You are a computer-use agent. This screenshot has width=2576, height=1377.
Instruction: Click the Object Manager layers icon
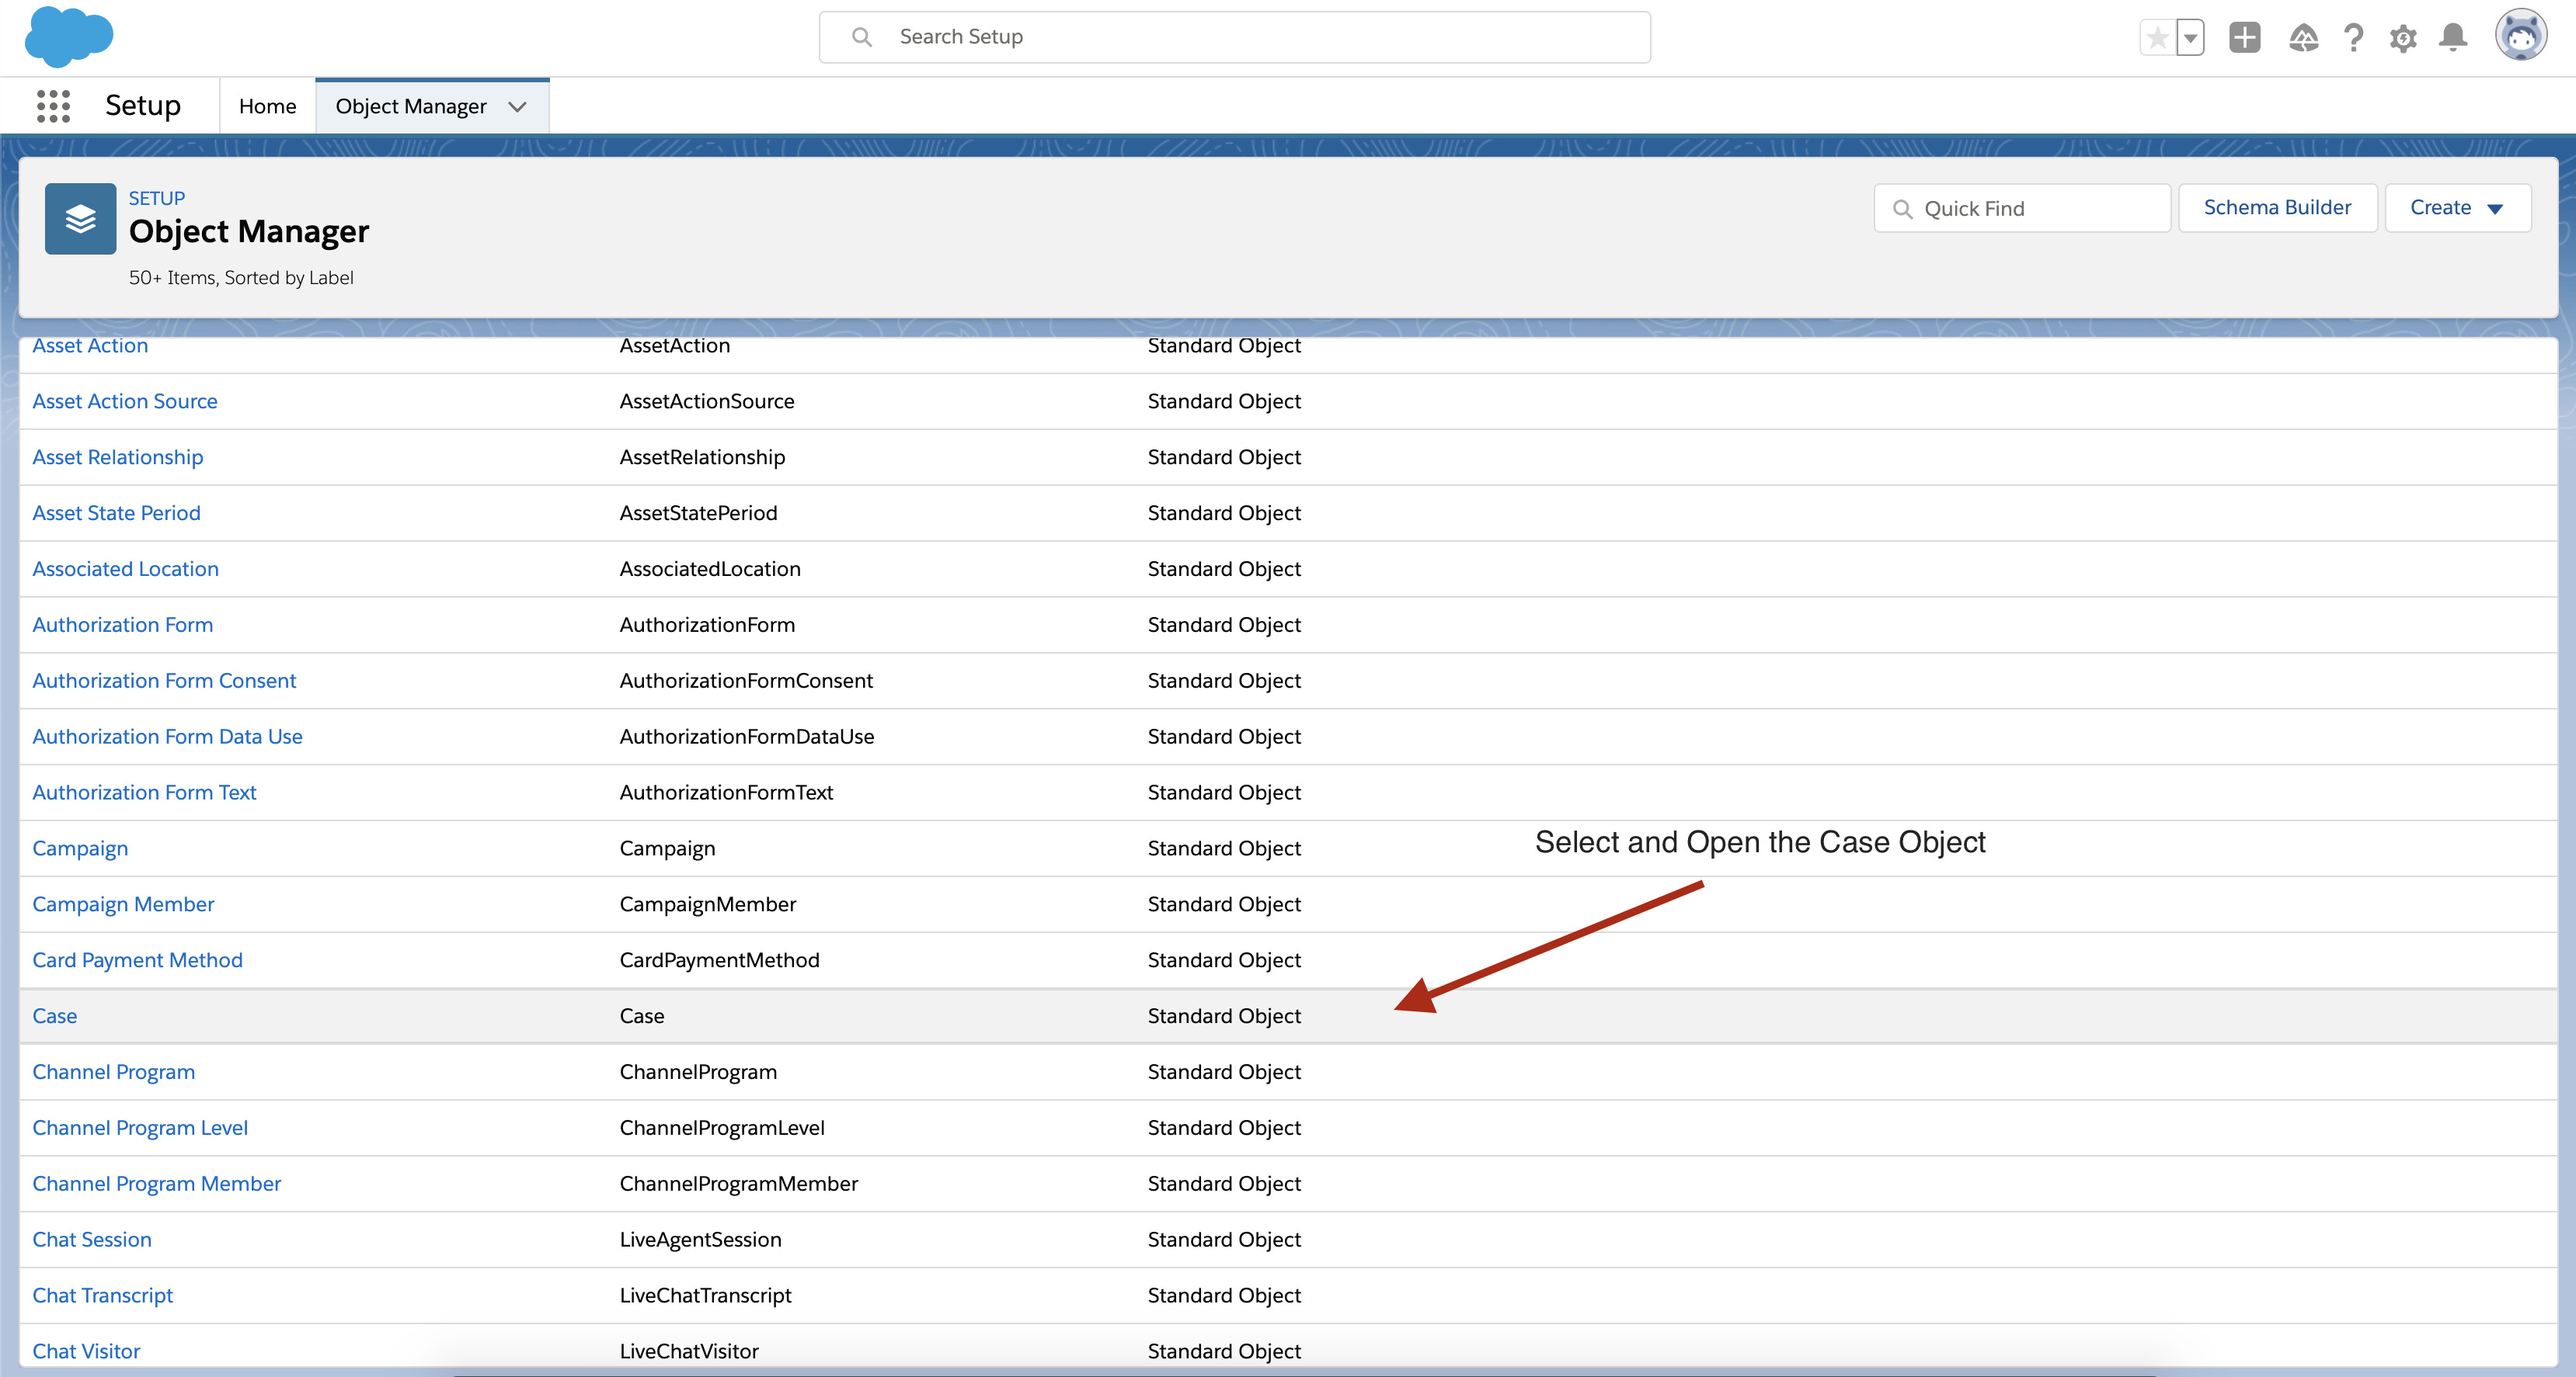coord(81,219)
